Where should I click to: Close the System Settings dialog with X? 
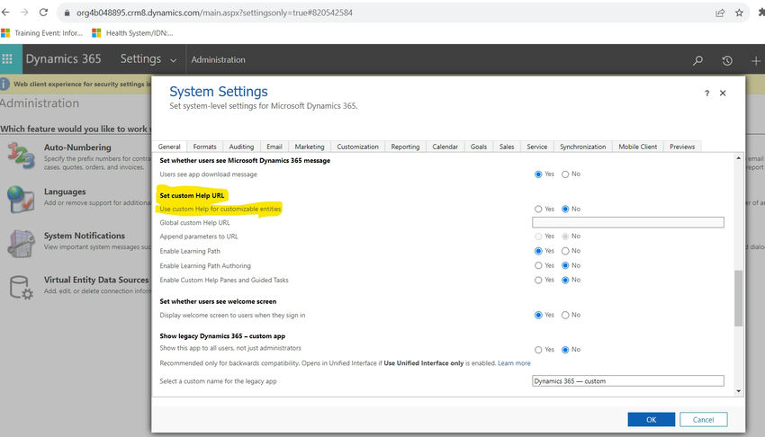coord(723,93)
